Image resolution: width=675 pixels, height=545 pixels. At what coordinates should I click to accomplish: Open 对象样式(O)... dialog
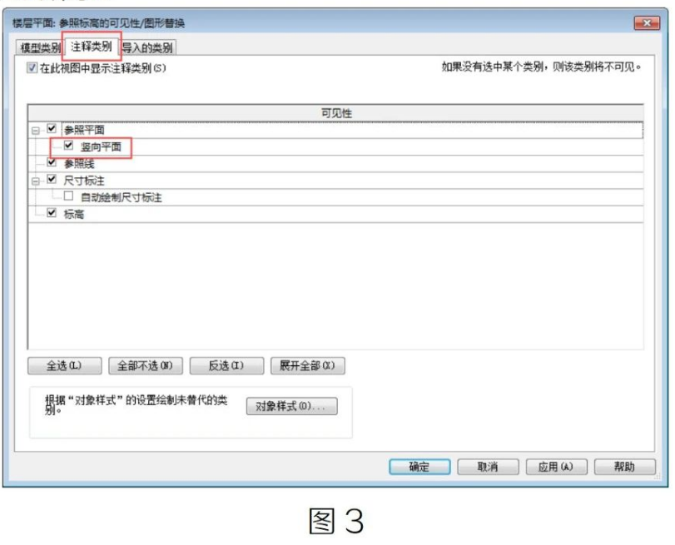291,406
